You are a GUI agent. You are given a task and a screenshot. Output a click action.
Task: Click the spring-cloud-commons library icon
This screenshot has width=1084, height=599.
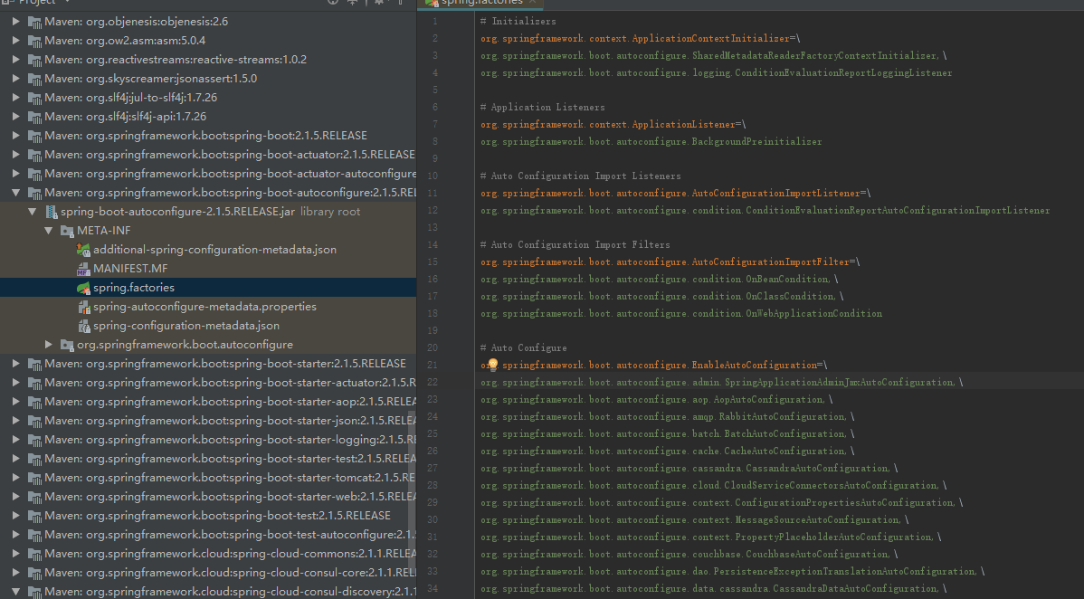click(x=34, y=554)
